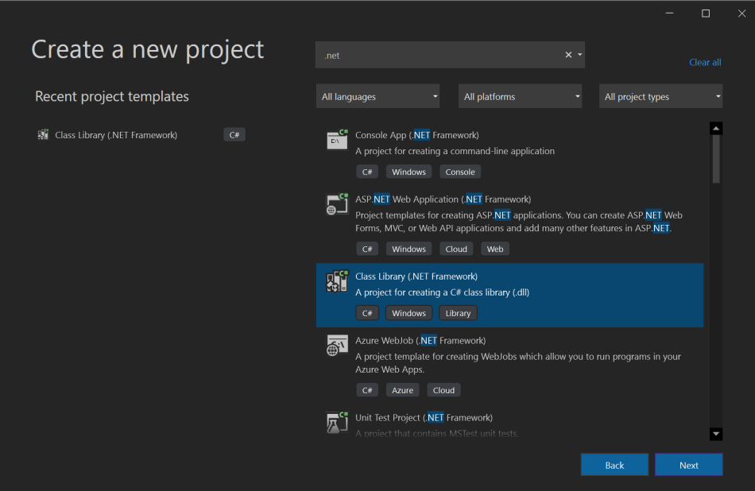Click the Clear all link
Viewport: 755px width, 491px height.
pos(705,62)
